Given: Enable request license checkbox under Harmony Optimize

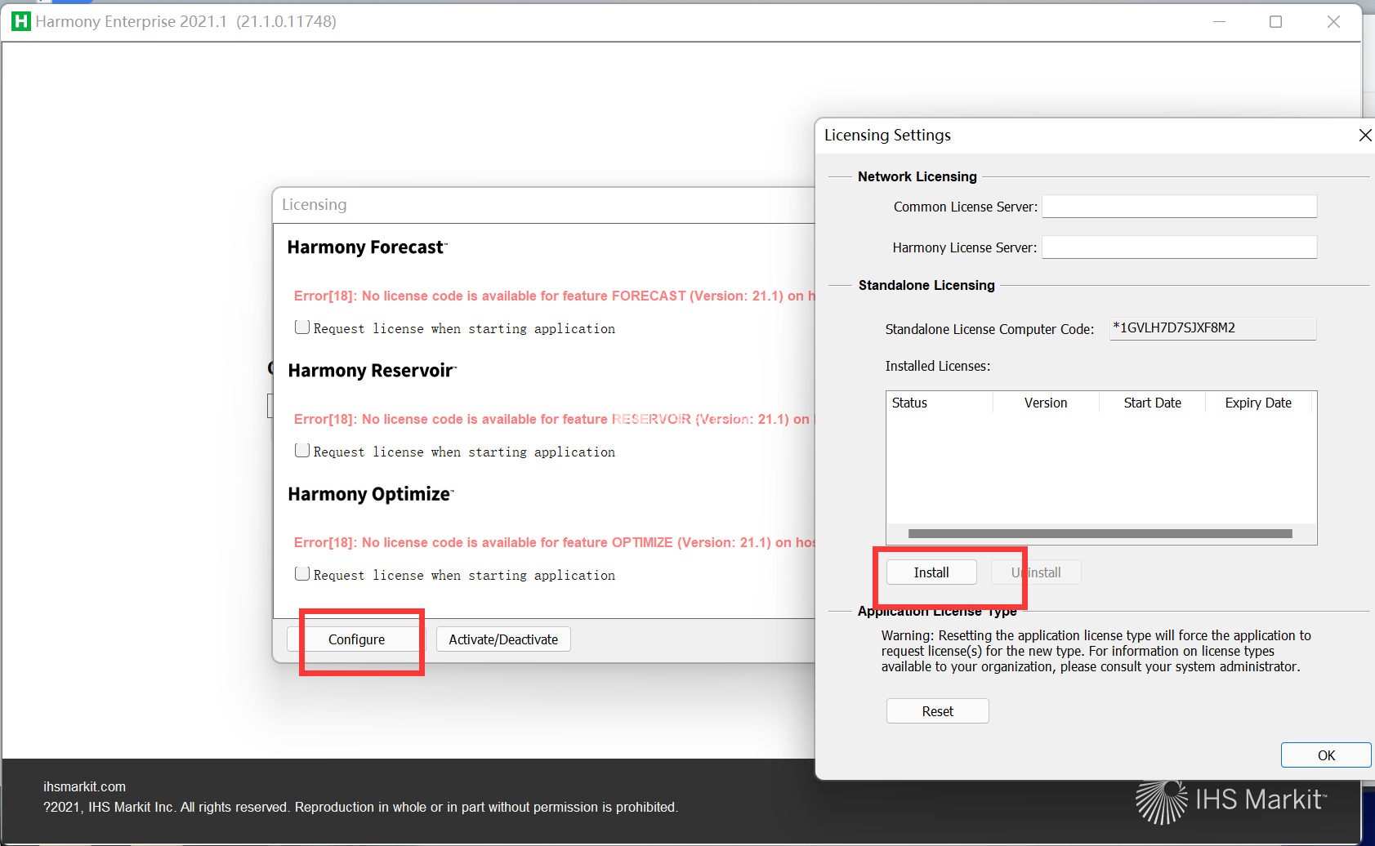Looking at the screenshot, I should tap(302, 574).
